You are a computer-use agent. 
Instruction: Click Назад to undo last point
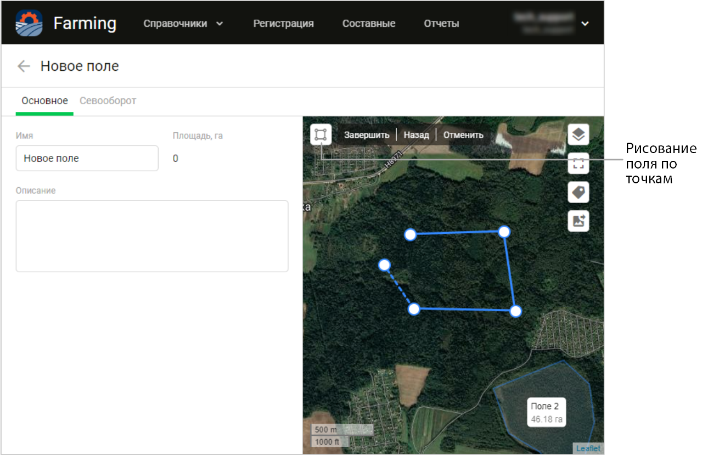click(x=416, y=135)
